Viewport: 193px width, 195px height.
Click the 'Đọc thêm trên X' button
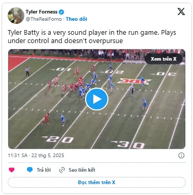96,183
